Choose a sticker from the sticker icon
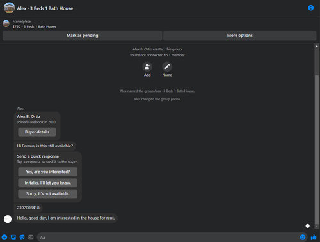This screenshot has width=320, height=242. [22, 237]
